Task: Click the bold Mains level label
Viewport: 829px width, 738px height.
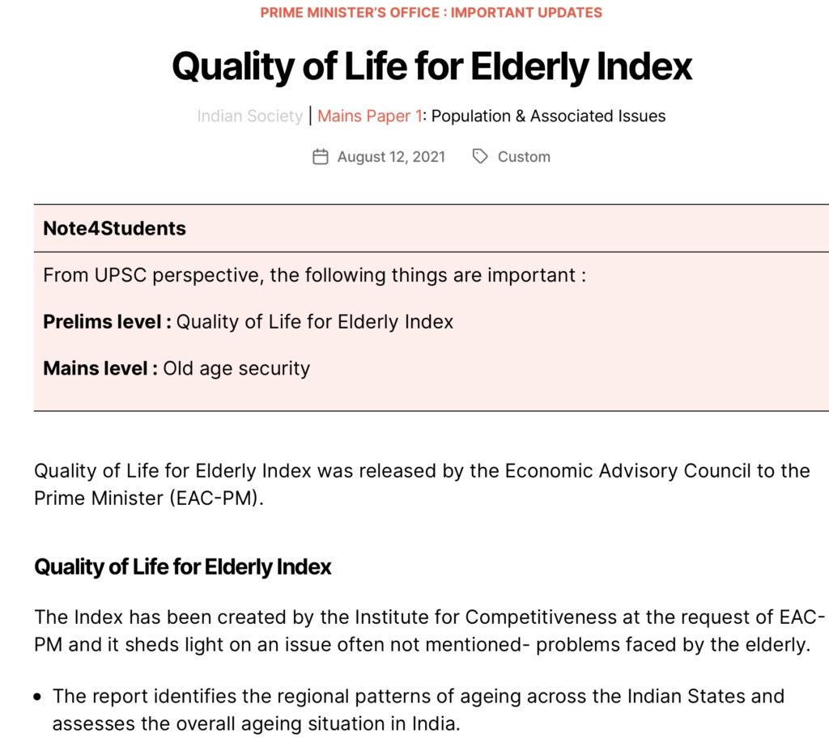Action: 100,368
